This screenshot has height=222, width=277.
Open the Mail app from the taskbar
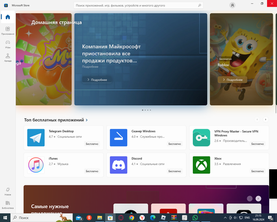click(x=79, y=218)
